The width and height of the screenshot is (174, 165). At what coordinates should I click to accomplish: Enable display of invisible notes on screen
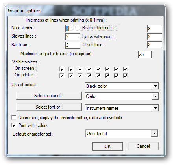[14, 117]
